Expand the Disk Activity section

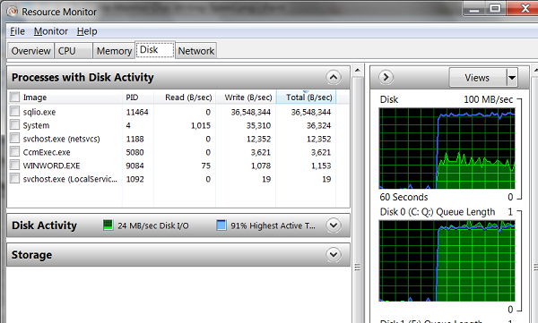click(x=334, y=225)
